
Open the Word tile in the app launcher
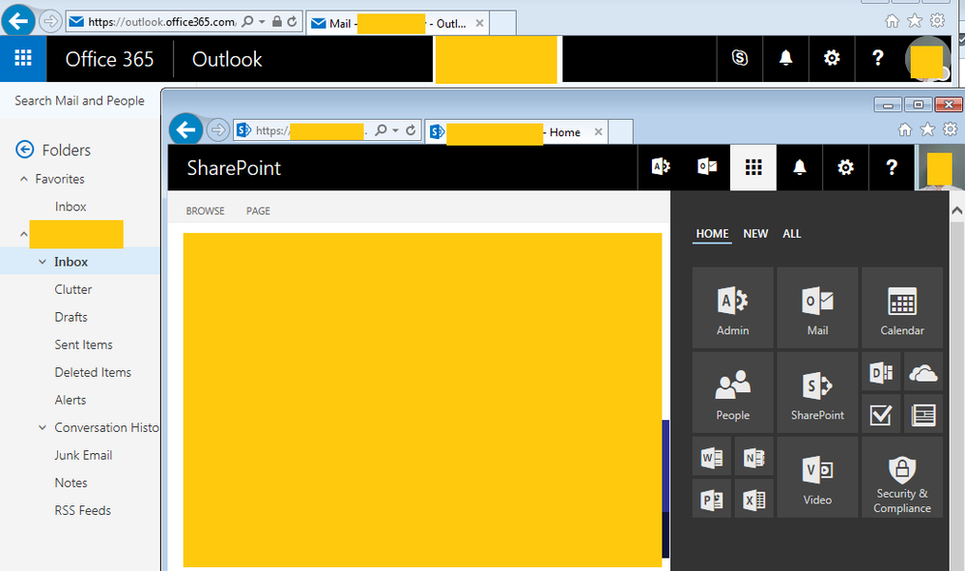click(712, 457)
